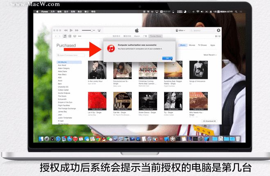The height and width of the screenshot is (176, 270).
Task: Select The Foreign Exchange in list
Action: (67, 109)
